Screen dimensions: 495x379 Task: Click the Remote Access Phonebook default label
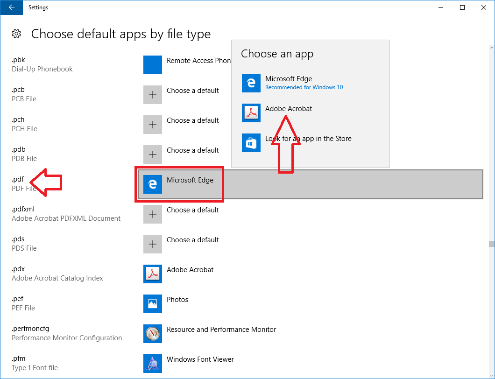pos(198,61)
